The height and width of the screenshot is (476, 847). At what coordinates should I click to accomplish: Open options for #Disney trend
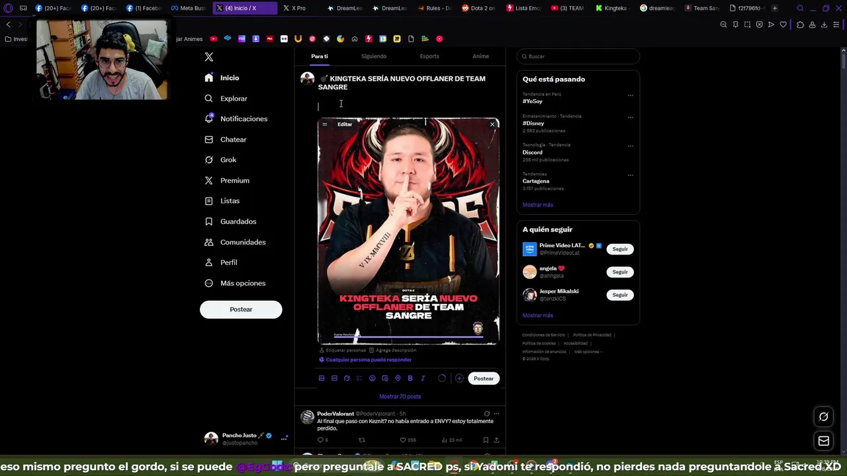click(x=630, y=117)
